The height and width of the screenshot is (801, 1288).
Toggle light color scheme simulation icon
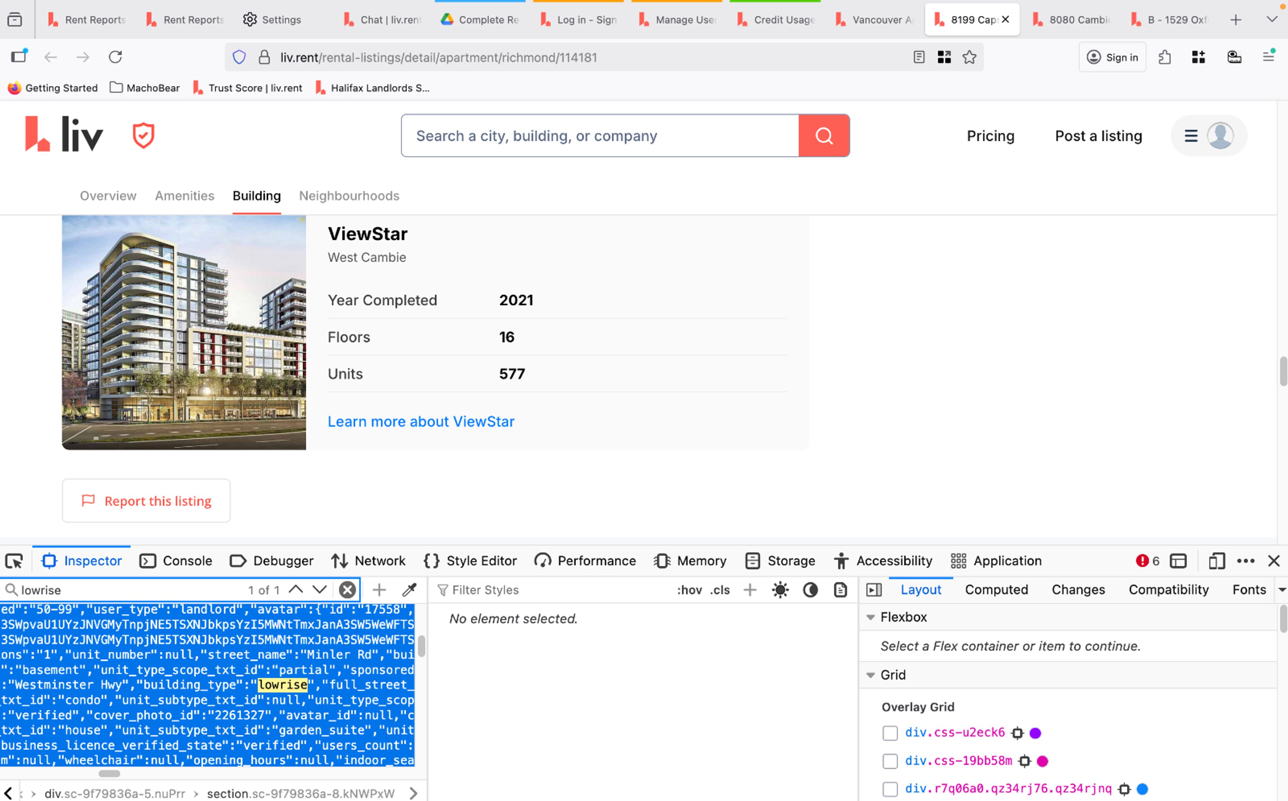[x=780, y=590]
